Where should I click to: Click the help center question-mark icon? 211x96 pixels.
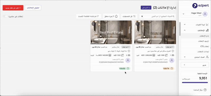205,90
